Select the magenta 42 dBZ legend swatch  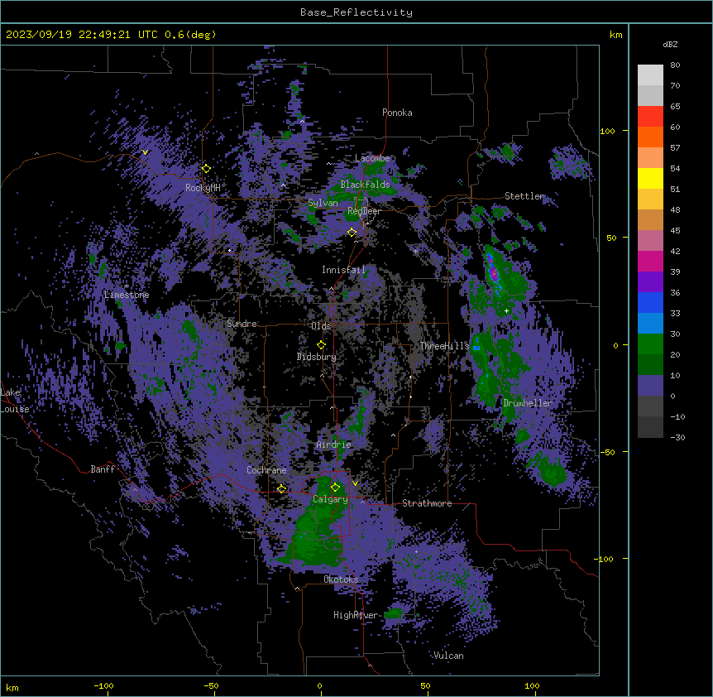(x=650, y=262)
